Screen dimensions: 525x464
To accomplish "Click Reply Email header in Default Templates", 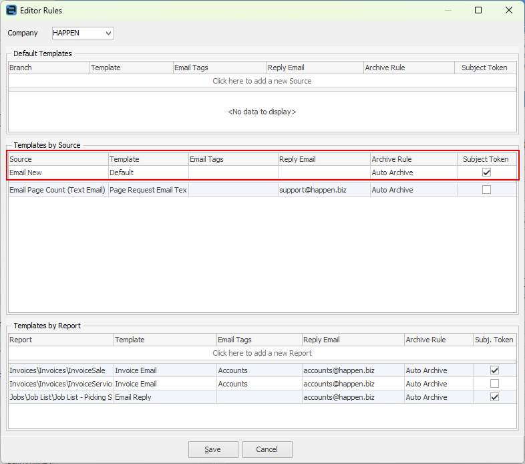I will (x=315, y=68).
